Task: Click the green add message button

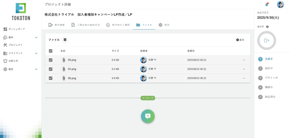Action: click(x=148, y=116)
